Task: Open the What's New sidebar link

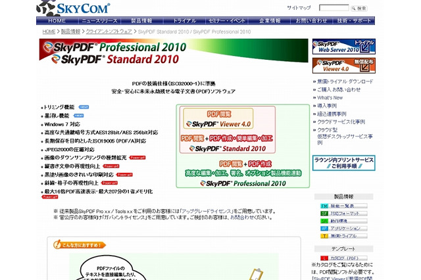Action: [330, 98]
